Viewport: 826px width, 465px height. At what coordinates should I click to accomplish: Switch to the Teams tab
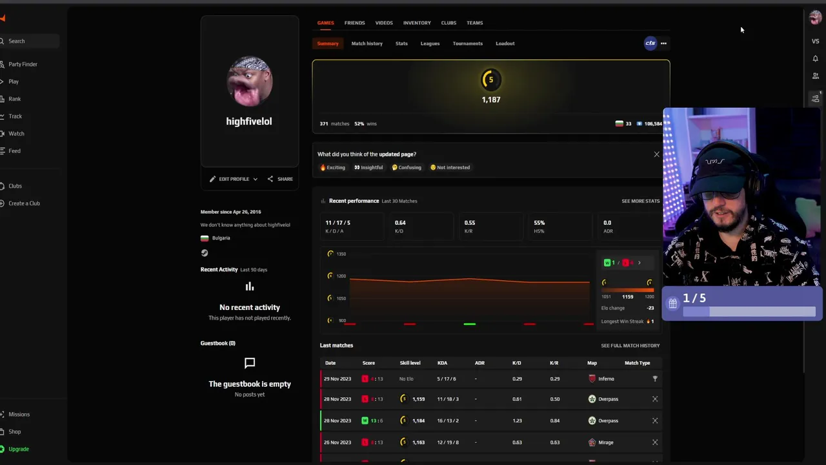click(474, 23)
